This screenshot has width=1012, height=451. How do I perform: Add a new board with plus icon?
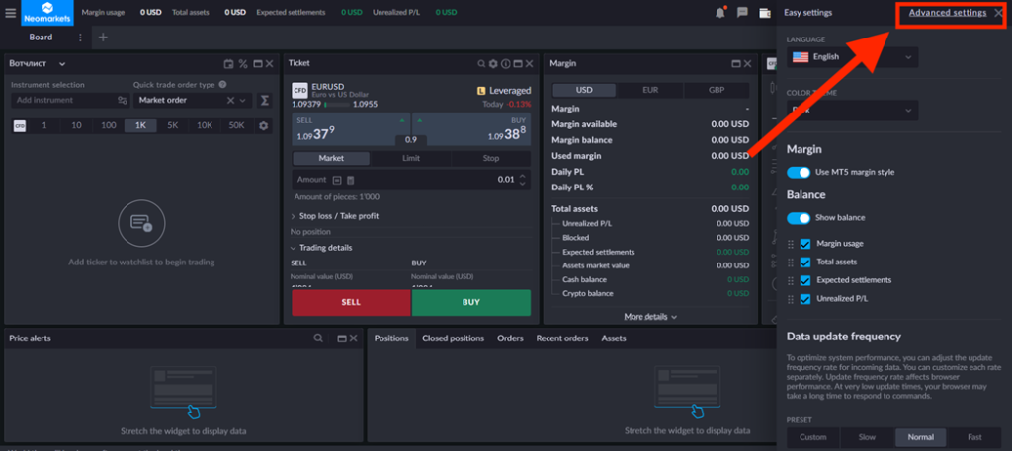(x=102, y=38)
